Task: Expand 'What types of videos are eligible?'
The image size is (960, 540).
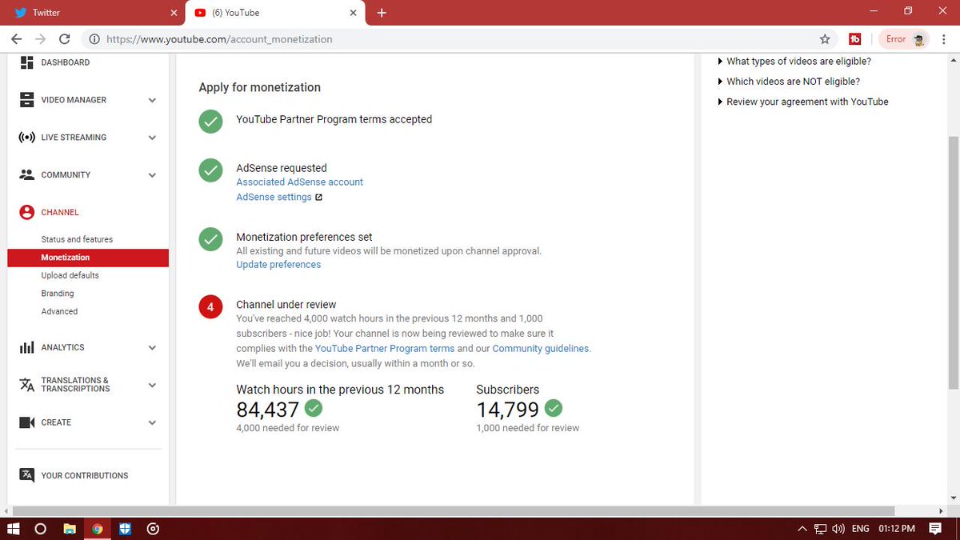Action: (x=794, y=61)
